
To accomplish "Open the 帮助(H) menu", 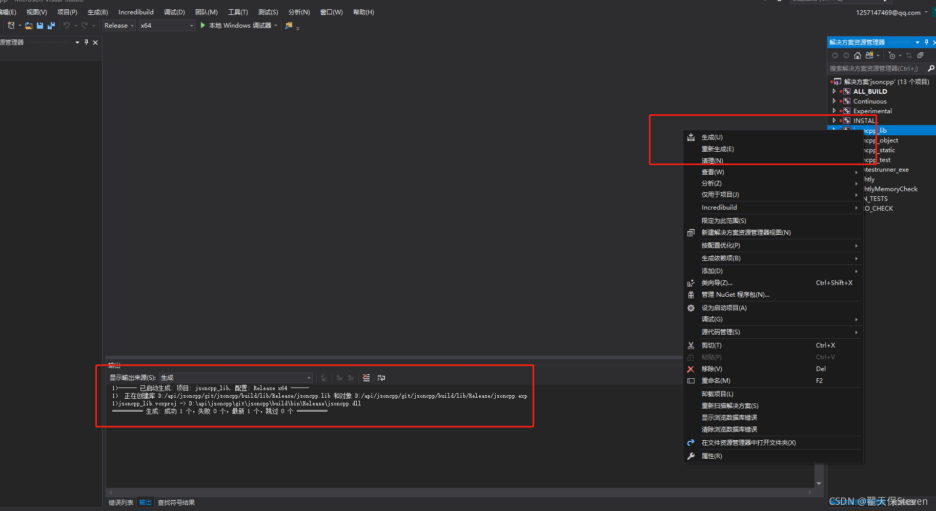I will 363,12.
